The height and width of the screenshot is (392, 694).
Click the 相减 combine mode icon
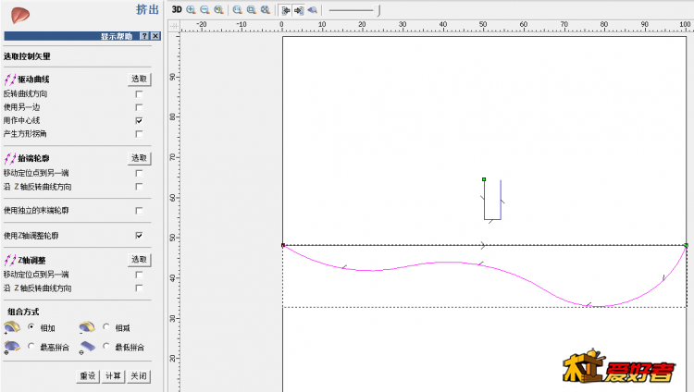coord(87,328)
